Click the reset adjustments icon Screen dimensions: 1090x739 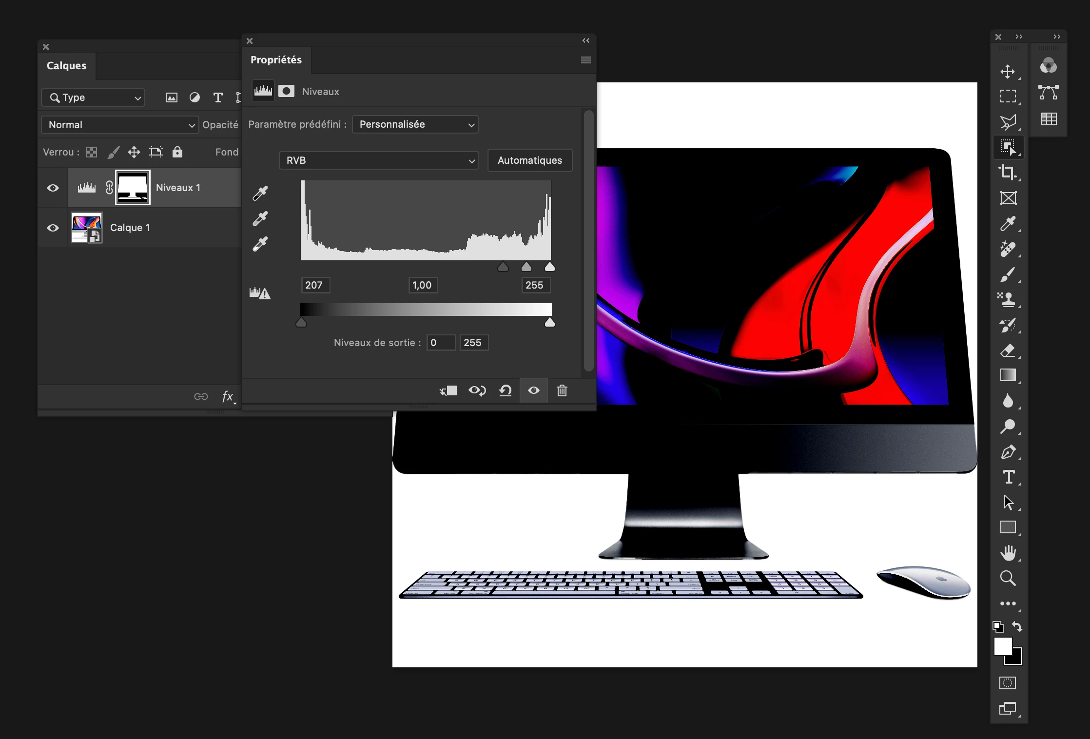tap(505, 390)
